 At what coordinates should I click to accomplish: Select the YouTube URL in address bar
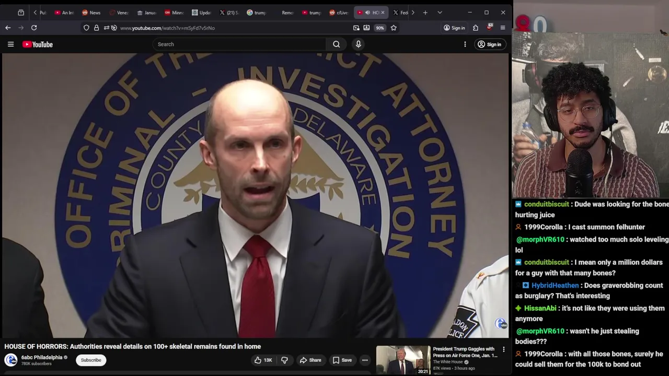(167, 28)
